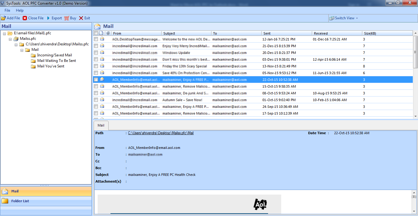This screenshot has width=418, height=216.
Task: Click the Switch View grid icon
Action: (331, 18)
